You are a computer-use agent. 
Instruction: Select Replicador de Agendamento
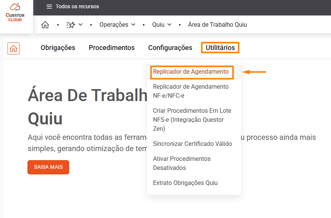coord(191,72)
